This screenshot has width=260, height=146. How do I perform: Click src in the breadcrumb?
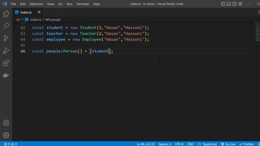point(18,19)
